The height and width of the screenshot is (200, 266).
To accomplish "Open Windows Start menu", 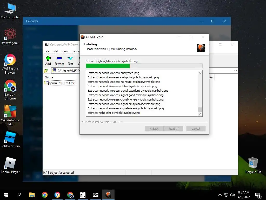I will pos(6,195).
